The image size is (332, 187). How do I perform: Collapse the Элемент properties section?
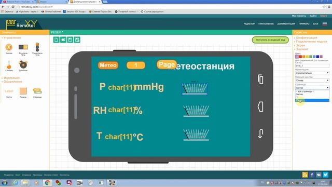pyautogui.click(x=301, y=49)
